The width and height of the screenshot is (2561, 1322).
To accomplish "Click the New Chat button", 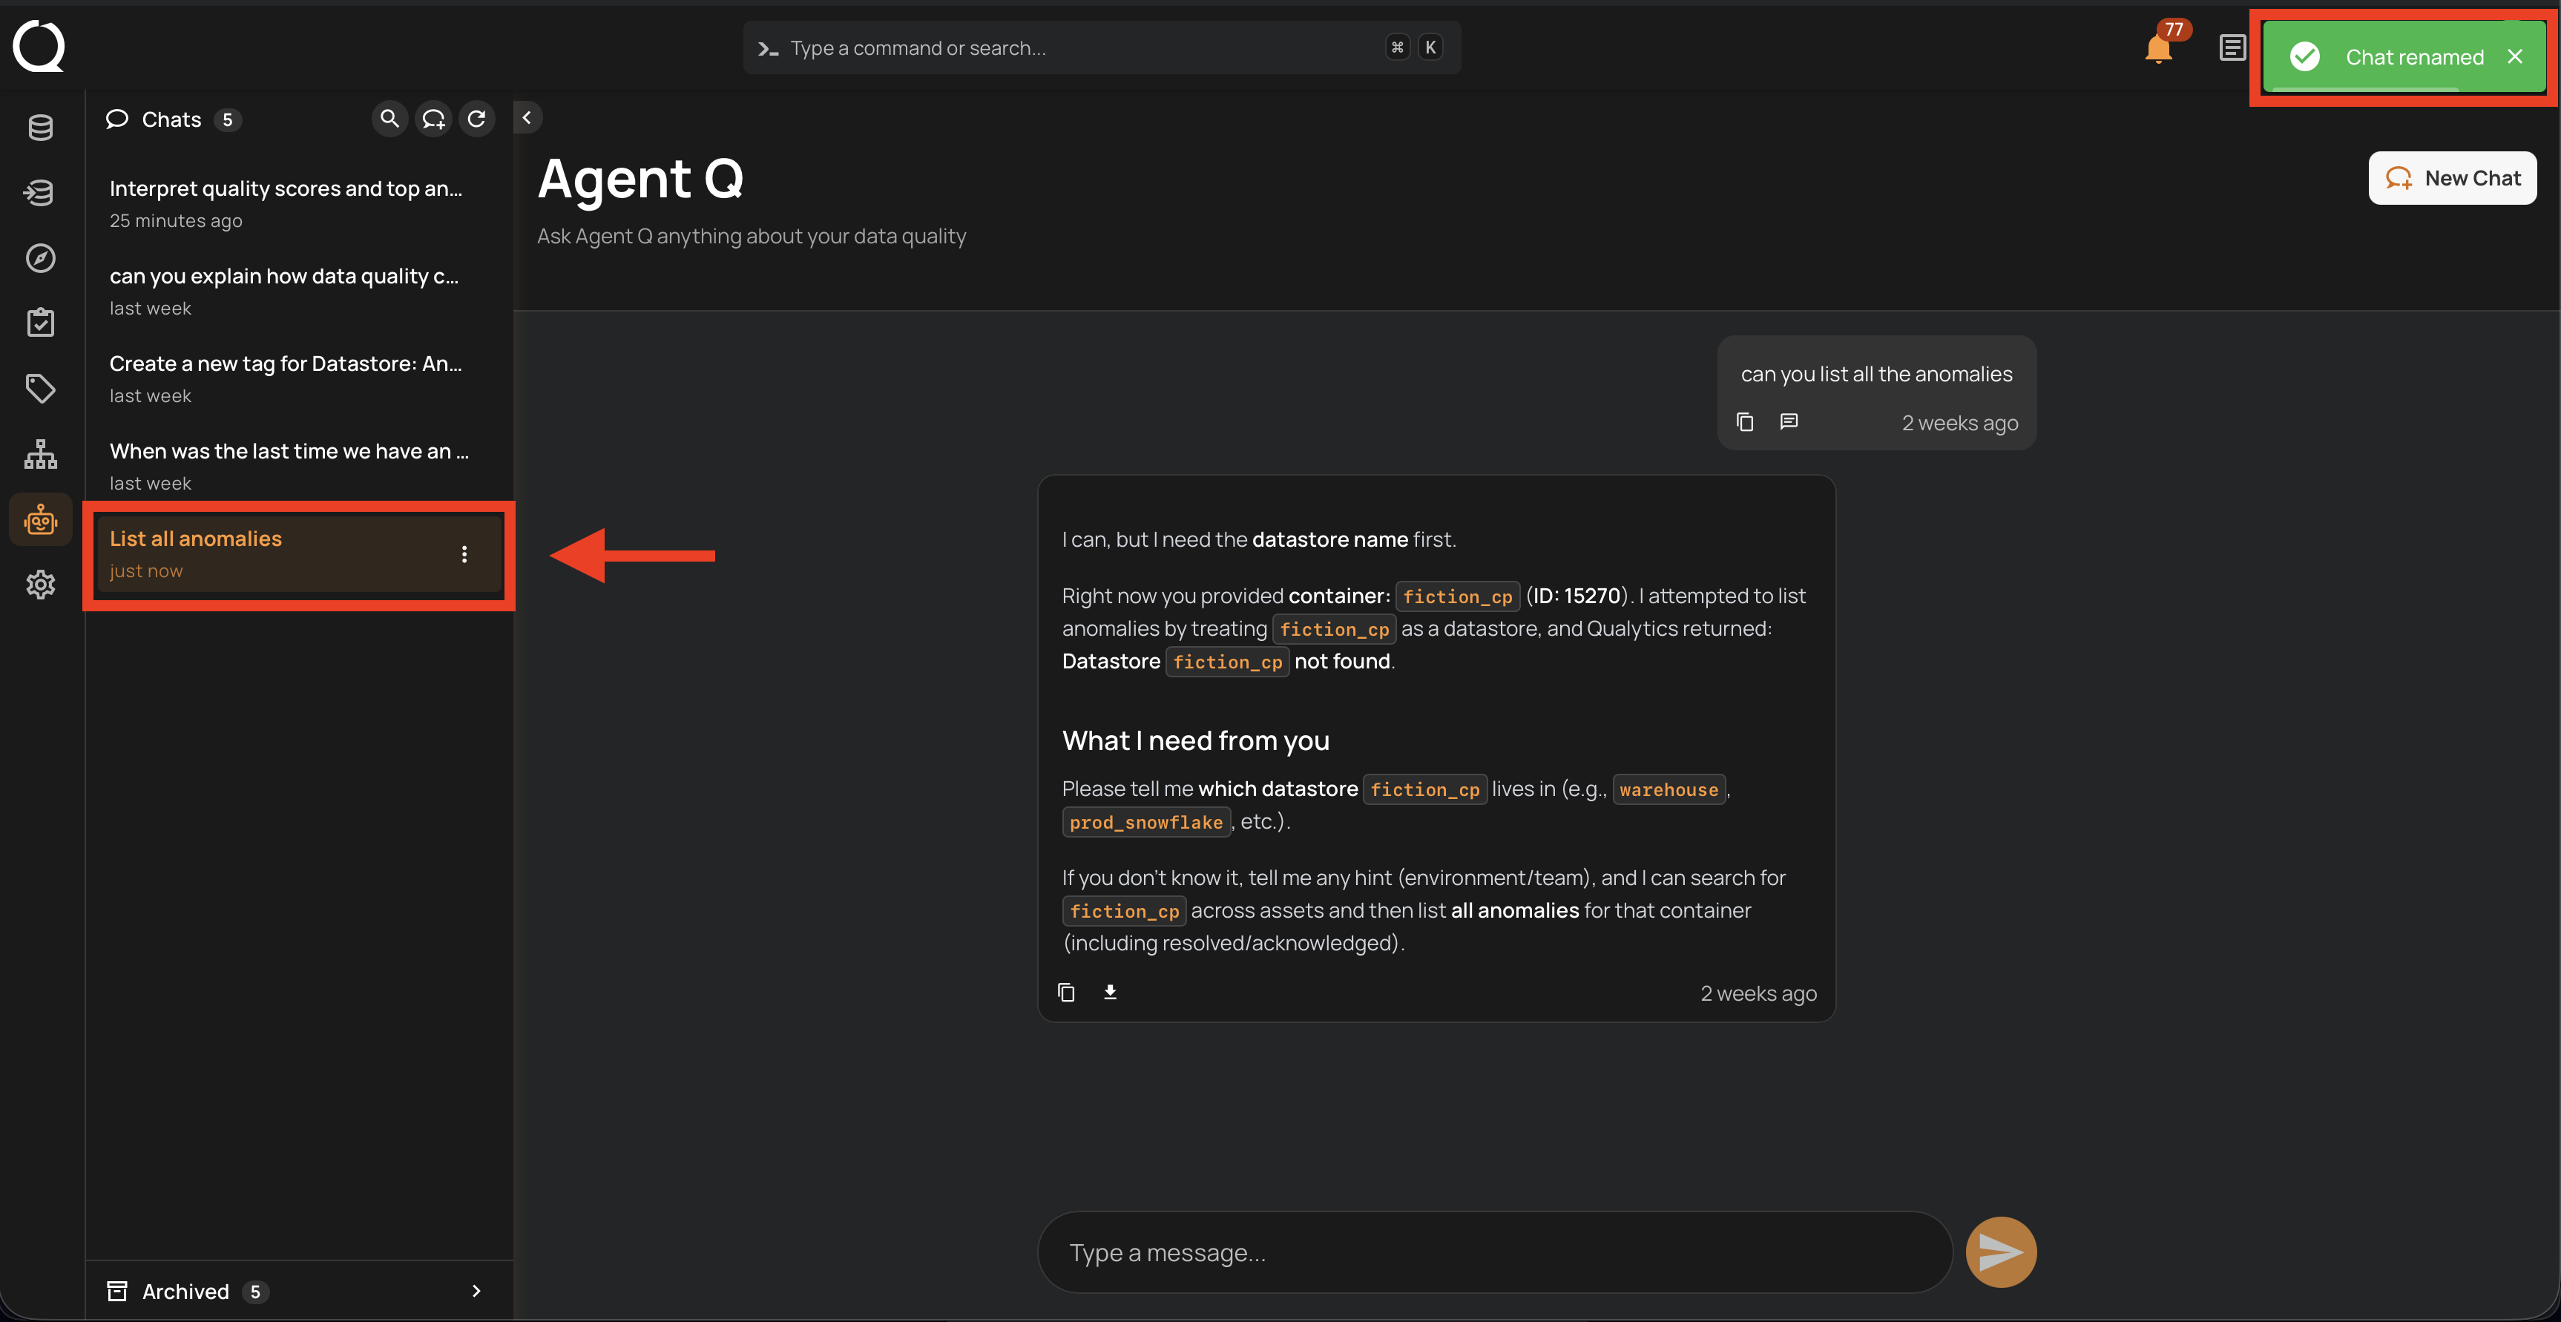I will tap(2452, 178).
